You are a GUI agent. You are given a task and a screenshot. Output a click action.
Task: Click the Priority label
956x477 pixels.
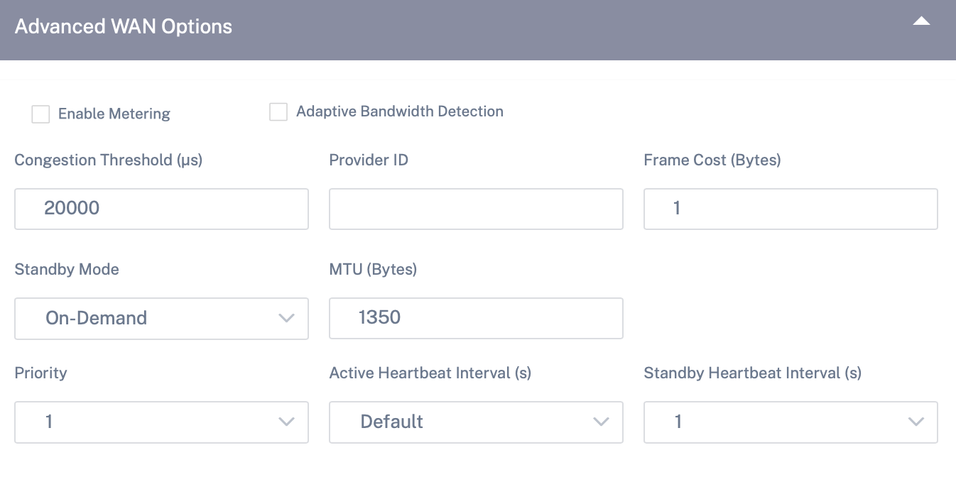pos(40,373)
